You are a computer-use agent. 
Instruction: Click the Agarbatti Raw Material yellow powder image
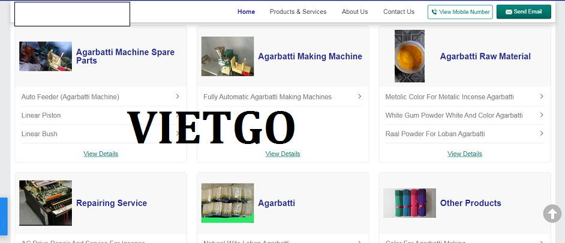(409, 56)
